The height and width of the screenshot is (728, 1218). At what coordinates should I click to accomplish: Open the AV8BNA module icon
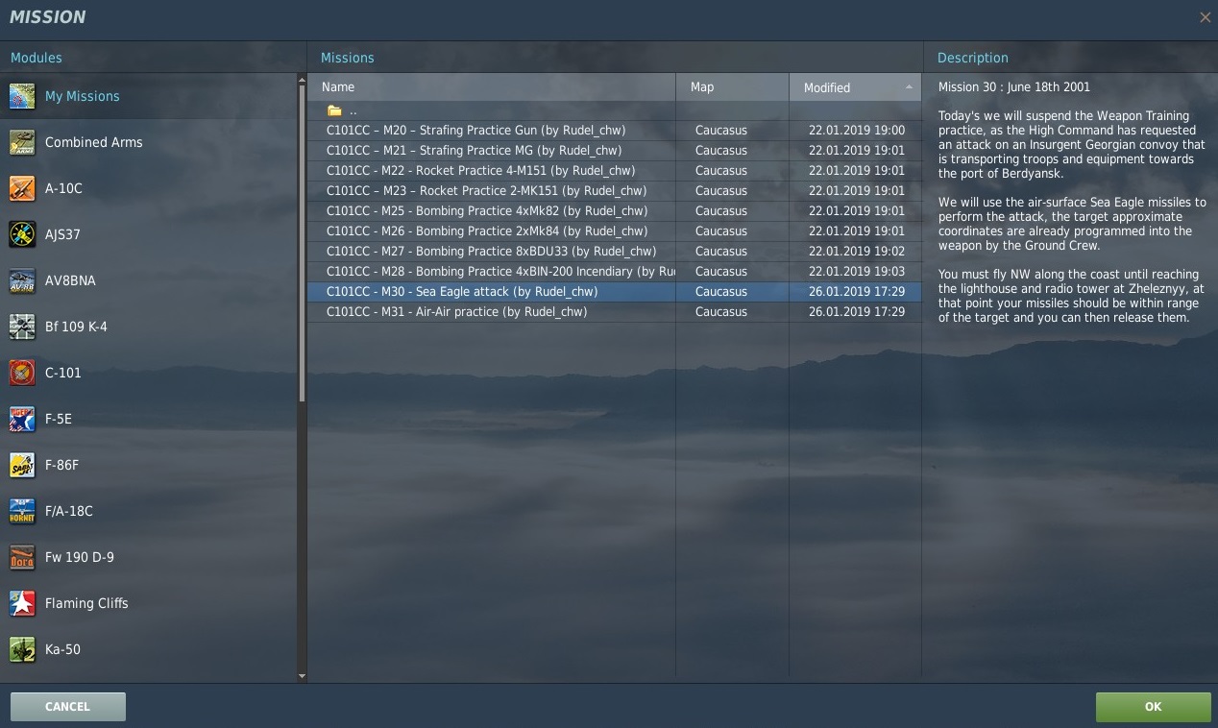[22, 280]
